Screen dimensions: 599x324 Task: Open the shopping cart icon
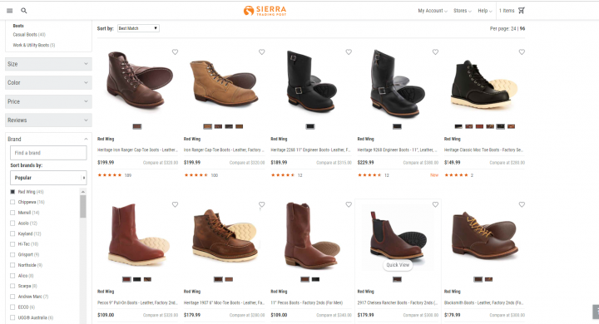click(522, 10)
